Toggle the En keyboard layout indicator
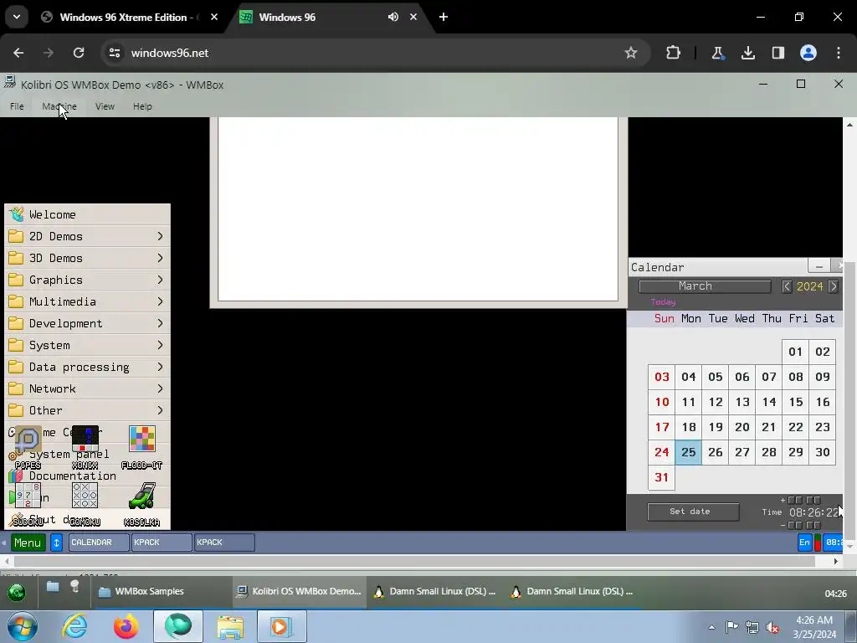The image size is (857, 643). click(x=804, y=543)
